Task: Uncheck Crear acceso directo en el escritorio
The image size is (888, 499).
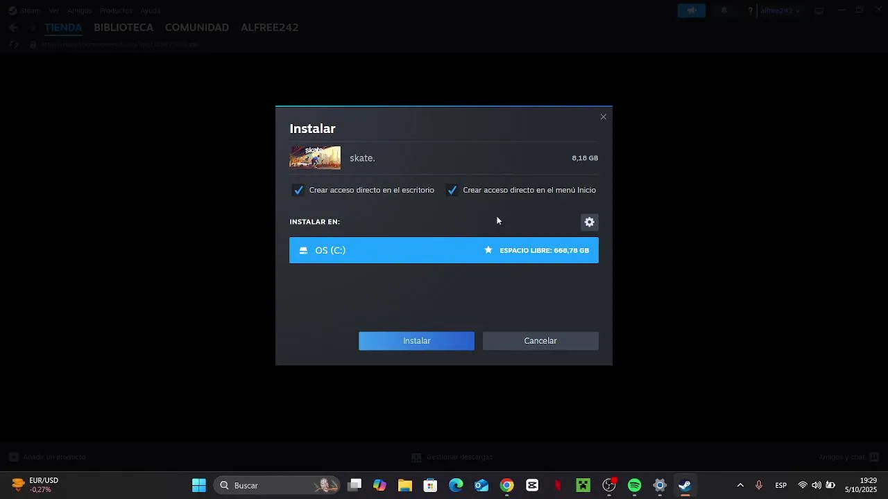Action: [298, 190]
